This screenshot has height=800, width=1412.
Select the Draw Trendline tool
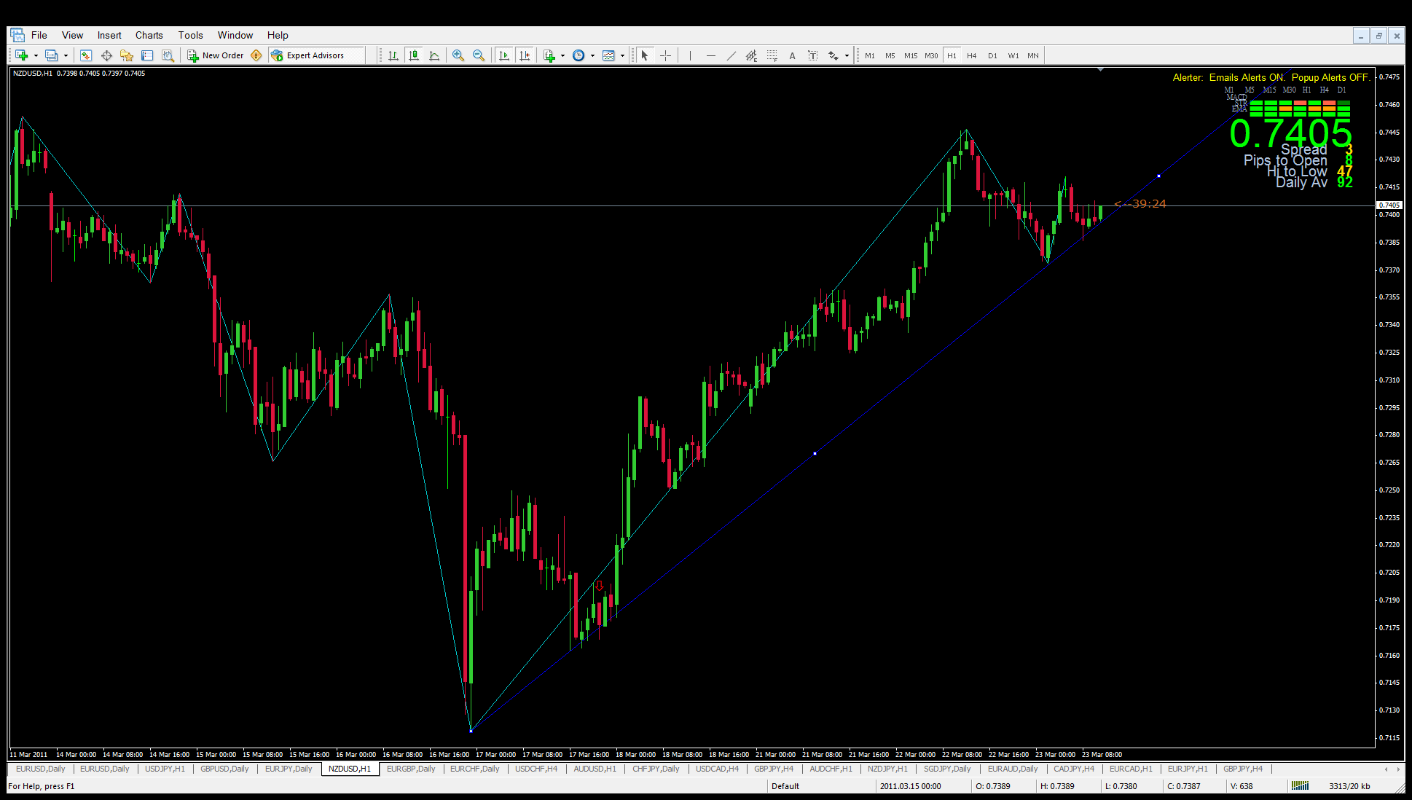click(x=731, y=55)
